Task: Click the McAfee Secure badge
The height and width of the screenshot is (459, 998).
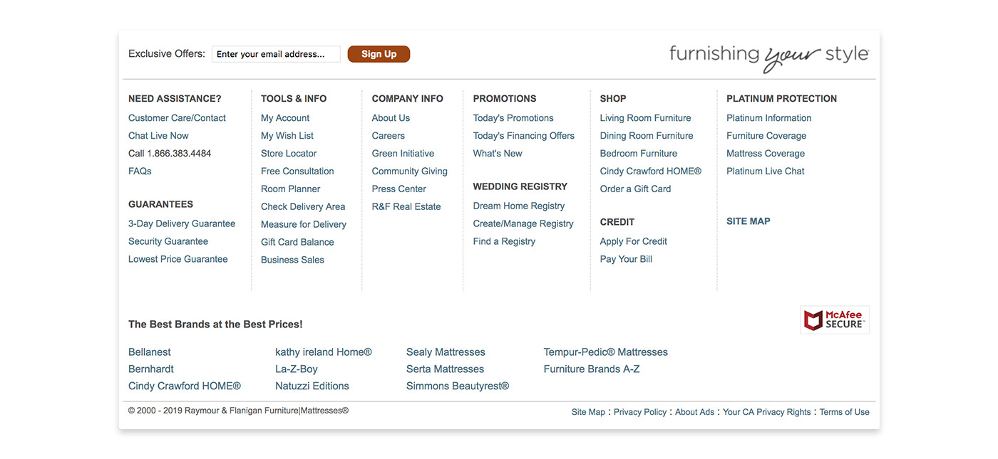Action: point(835,320)
